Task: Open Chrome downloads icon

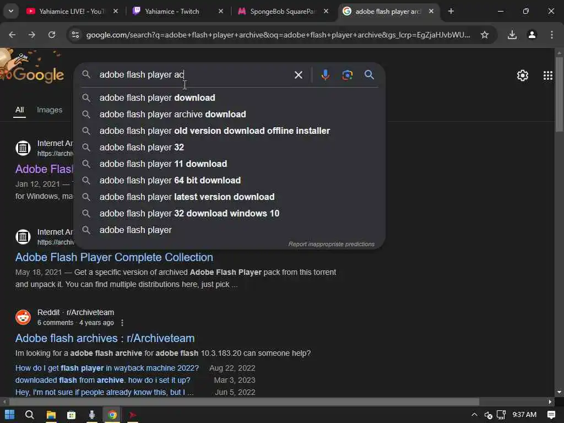Action: click(x=512, y=35)
